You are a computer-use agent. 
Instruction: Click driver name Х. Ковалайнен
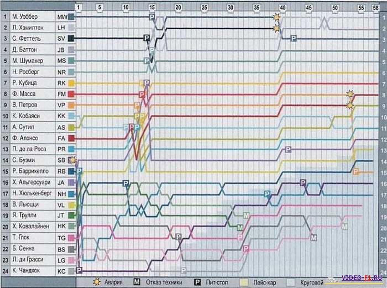pos(32,226)
